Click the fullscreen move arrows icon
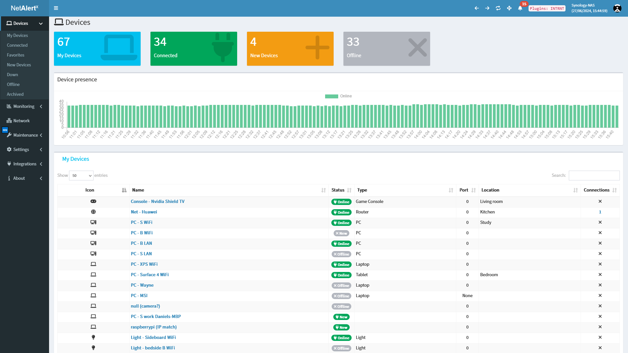Image resolution: width=628 pixels, height=353 pixels. 509,8
